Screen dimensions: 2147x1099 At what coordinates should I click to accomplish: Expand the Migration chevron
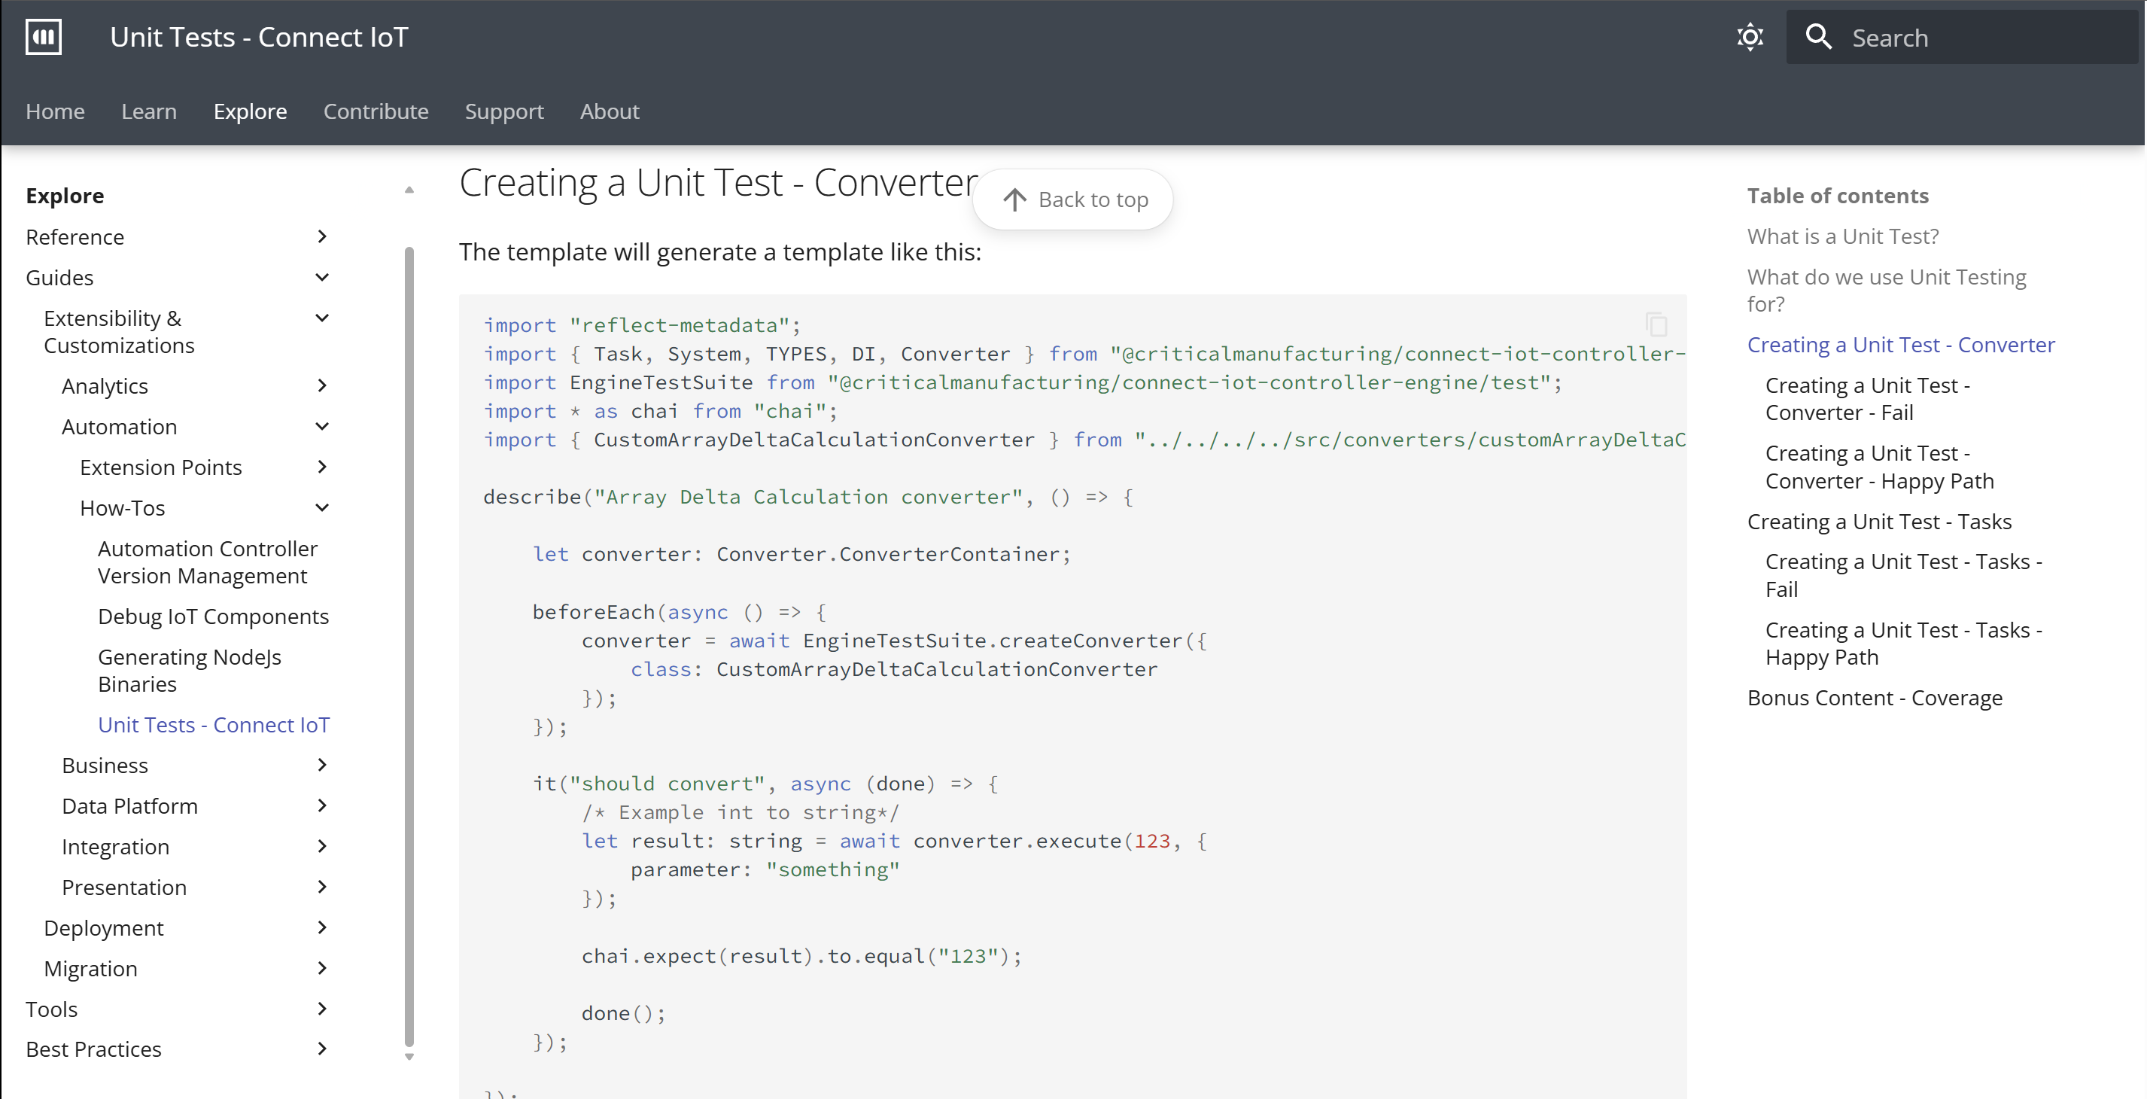pyautogui.click(x=322, y=969)
